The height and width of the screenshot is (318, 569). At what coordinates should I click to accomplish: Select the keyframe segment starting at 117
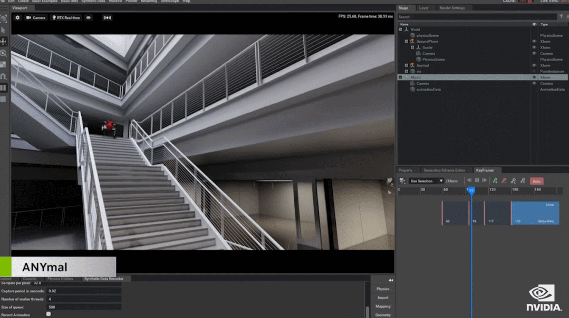point(497,213)
